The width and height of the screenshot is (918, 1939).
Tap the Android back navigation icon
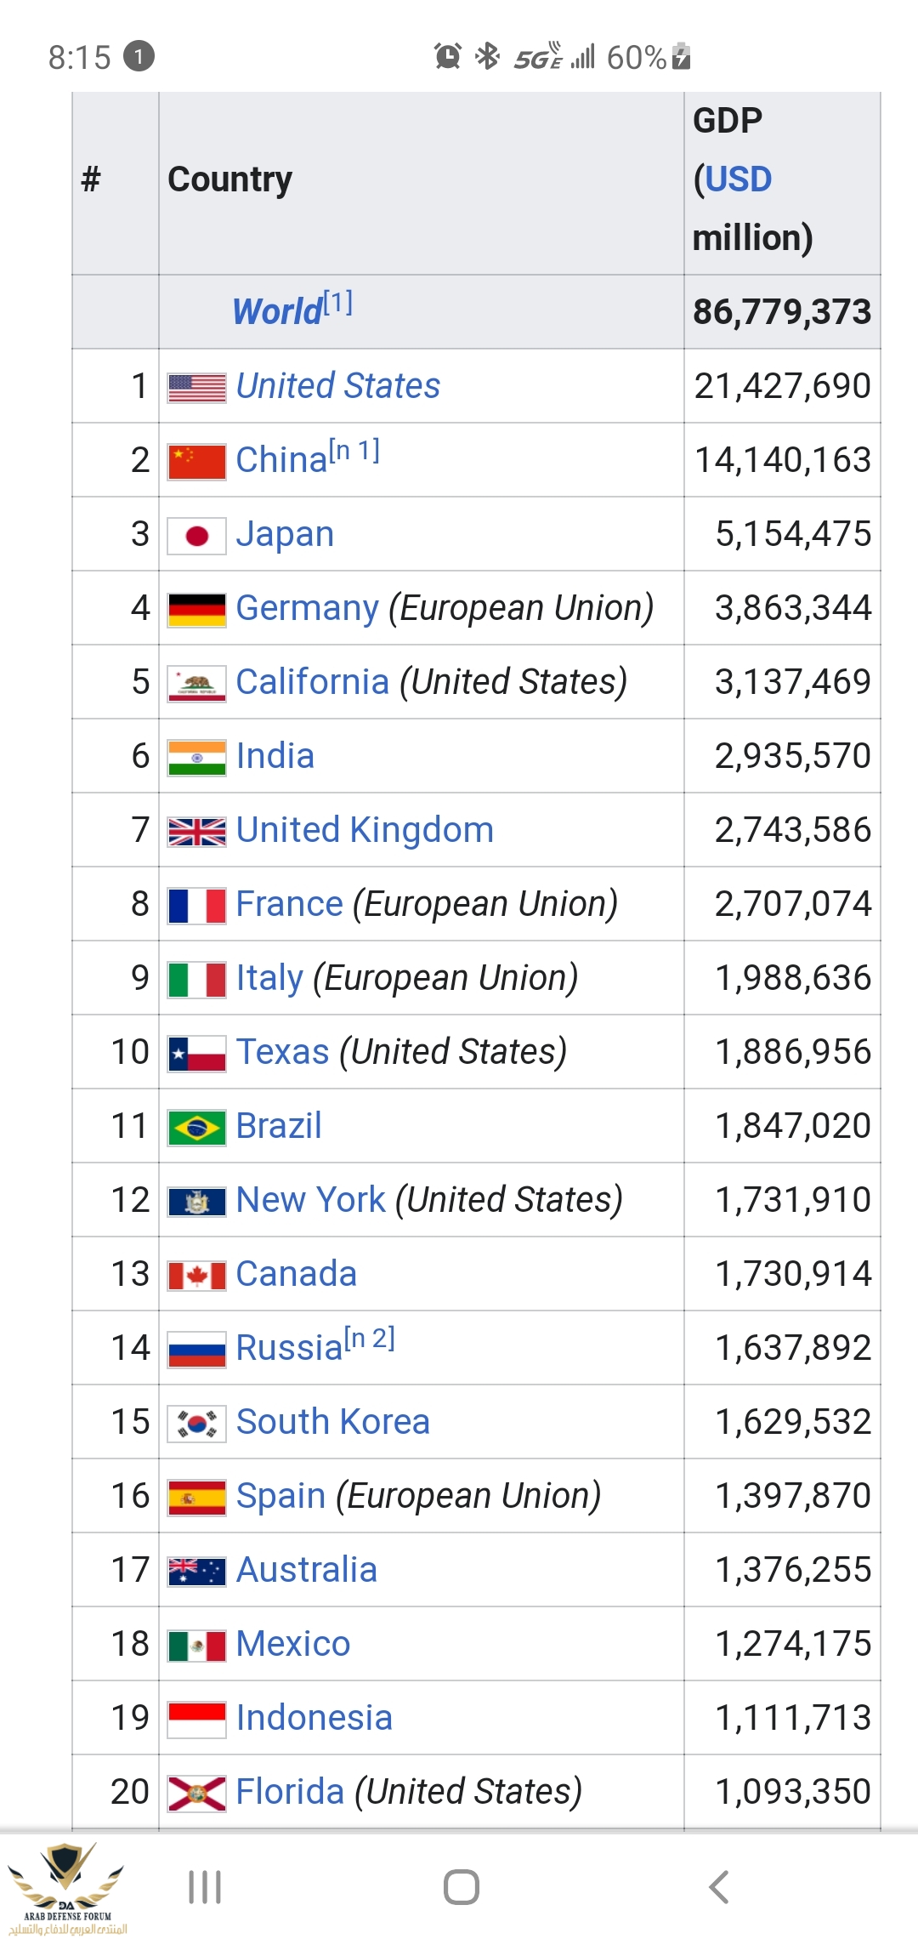[x=719, y=1886]
